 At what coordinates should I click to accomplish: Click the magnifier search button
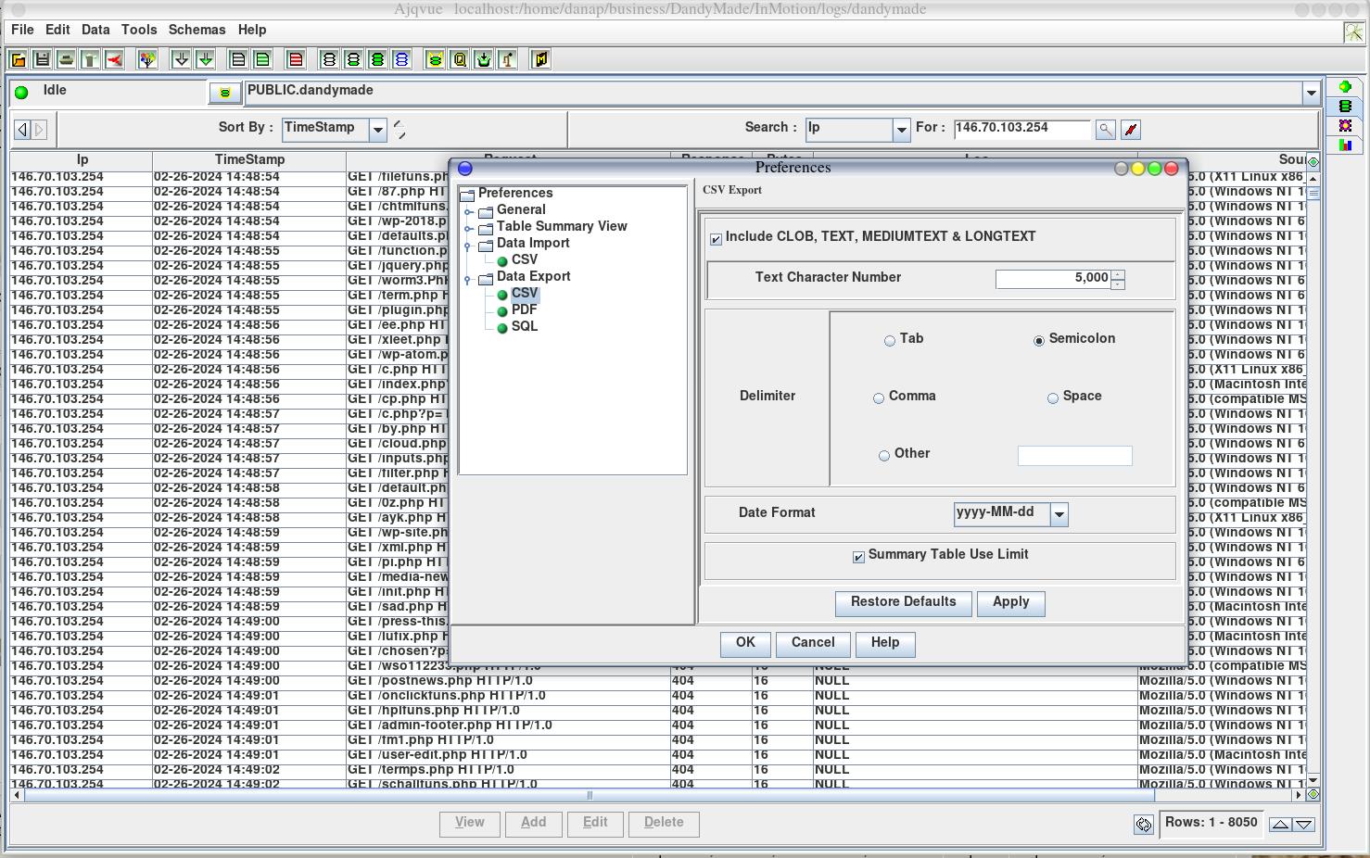pos(1105,130)
